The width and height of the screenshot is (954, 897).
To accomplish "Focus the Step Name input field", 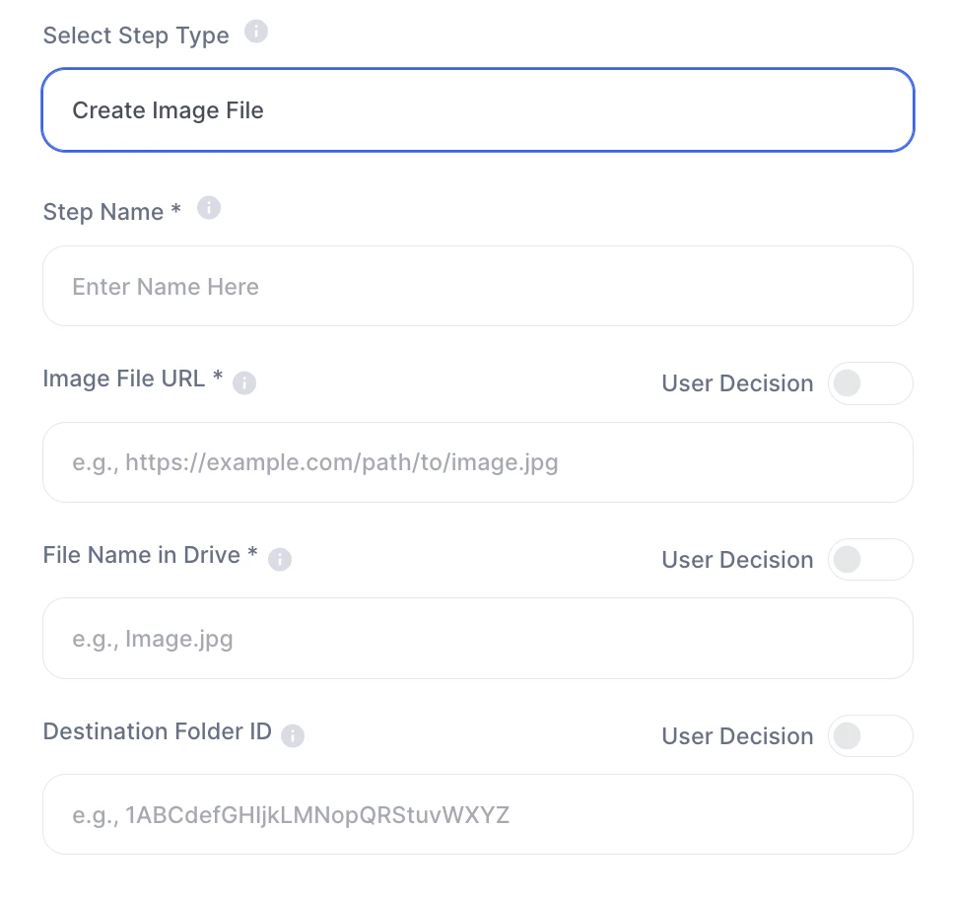I will tap(478, 287).
